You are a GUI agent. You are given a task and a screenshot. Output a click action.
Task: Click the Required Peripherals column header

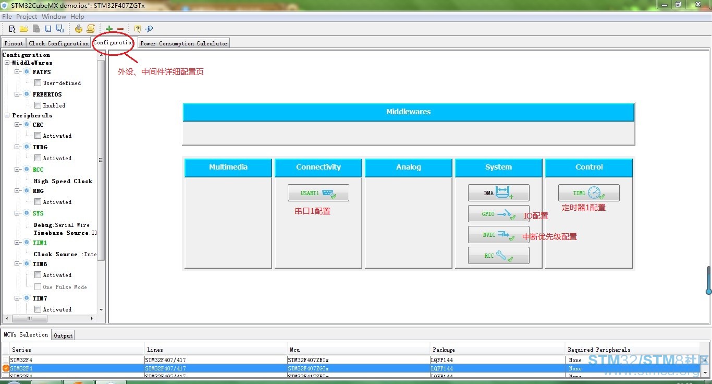(633, 350)
